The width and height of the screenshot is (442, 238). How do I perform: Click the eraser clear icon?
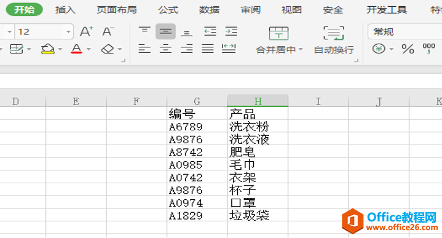108,49
